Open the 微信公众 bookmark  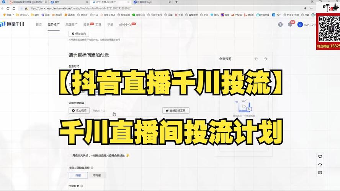[139, 15]
